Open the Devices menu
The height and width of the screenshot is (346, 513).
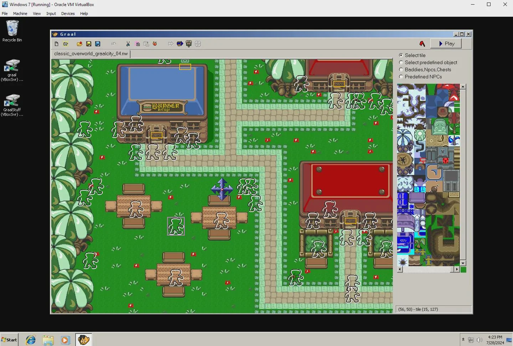coord(68,14)
